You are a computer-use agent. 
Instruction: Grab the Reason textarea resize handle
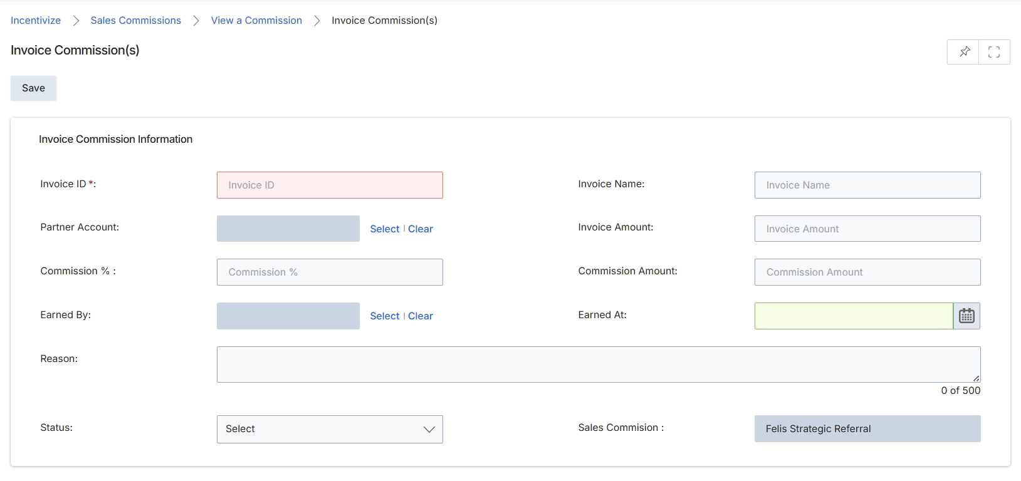coord(976,378)
